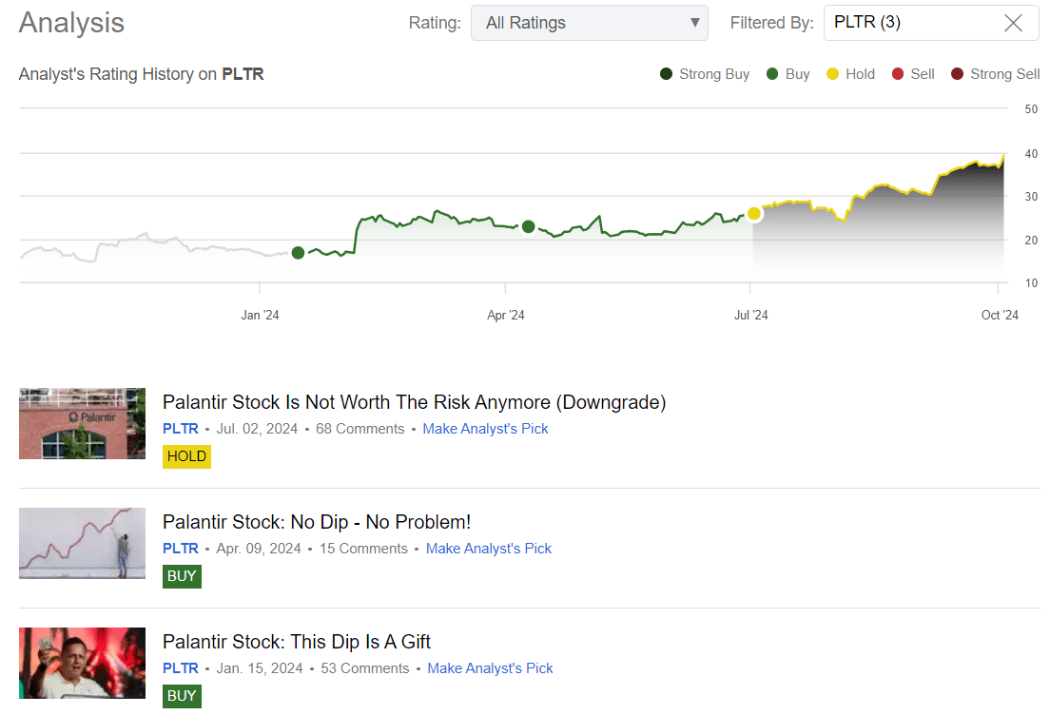Open the All Ratings dropdown
Screen dimensions: 1050x715
tap(589, 23)
